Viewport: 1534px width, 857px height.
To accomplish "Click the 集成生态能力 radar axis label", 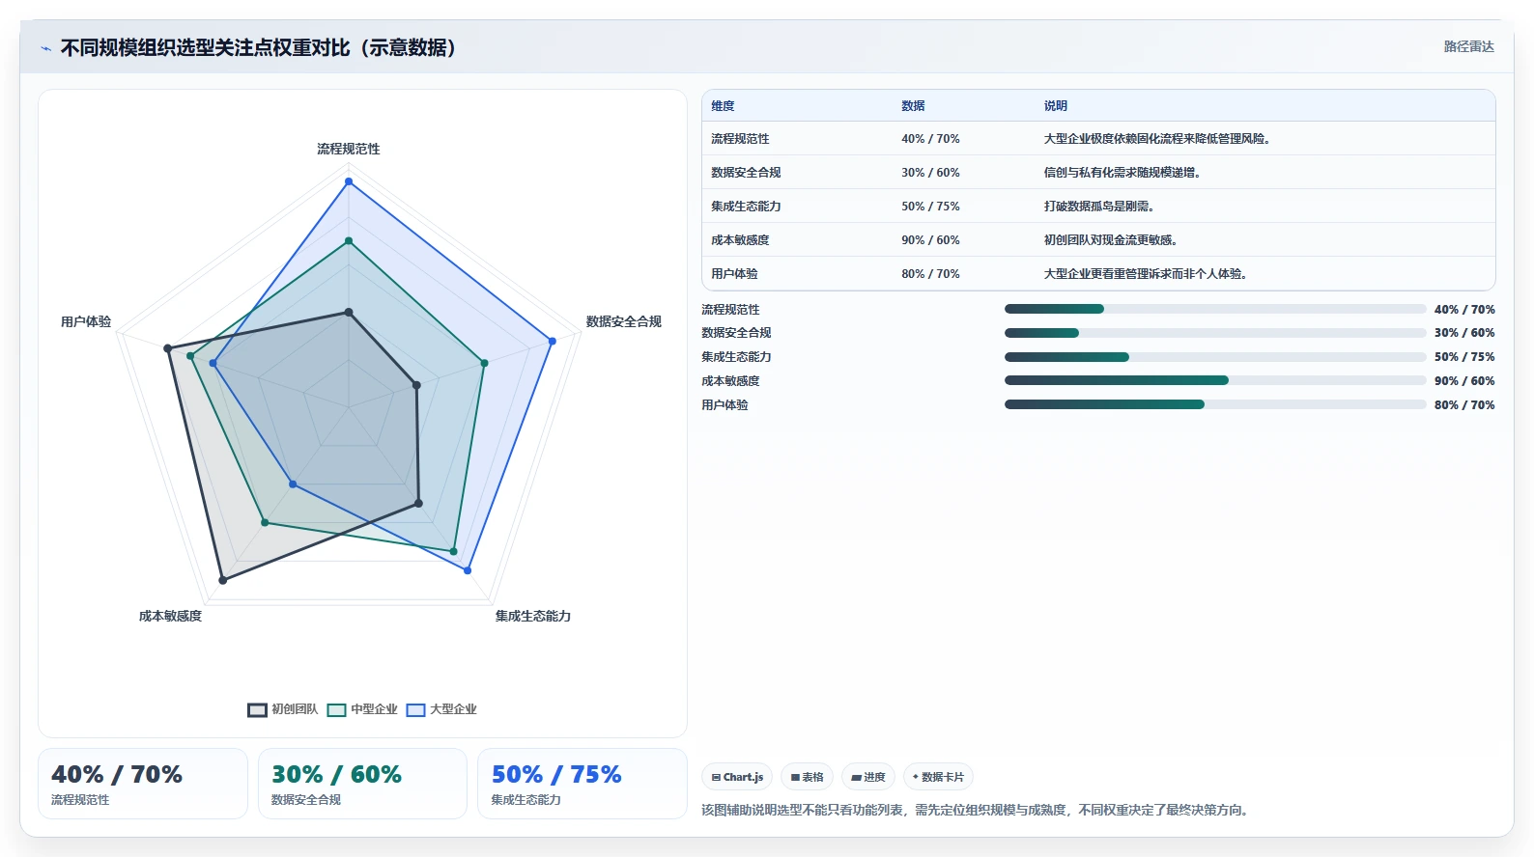I will (x=533, y=616).
